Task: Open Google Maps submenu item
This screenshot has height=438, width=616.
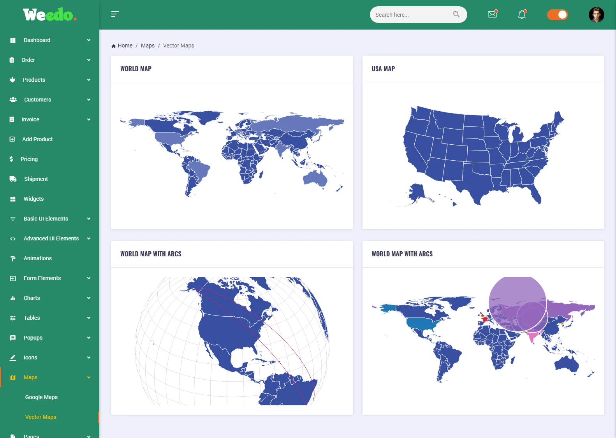Action: click(41, 397)
